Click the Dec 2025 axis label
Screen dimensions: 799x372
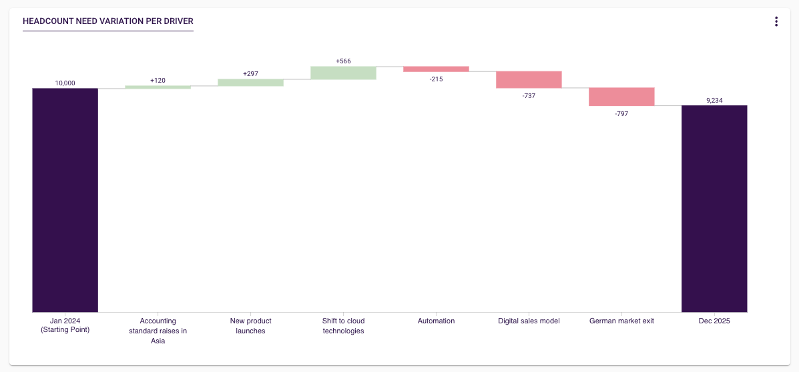click(714, 321)
